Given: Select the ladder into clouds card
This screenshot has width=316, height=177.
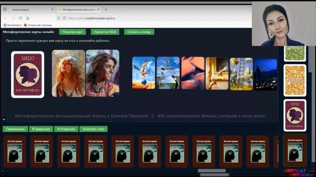Looking at the screenshot, I should pos(241,74).
